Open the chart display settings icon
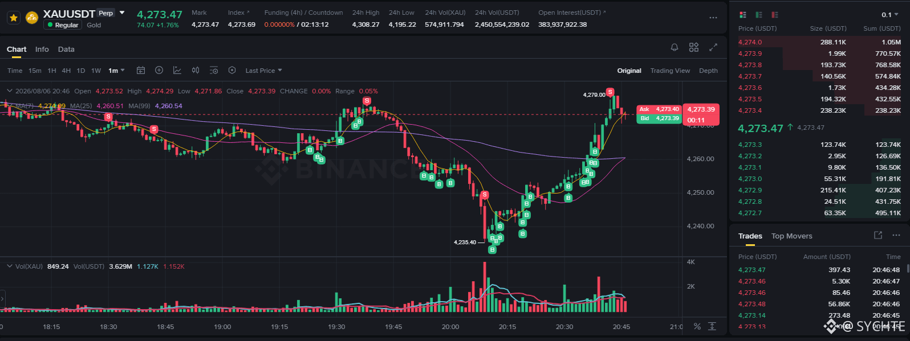The width and height of the screenshot is (910, 341). 214,71
